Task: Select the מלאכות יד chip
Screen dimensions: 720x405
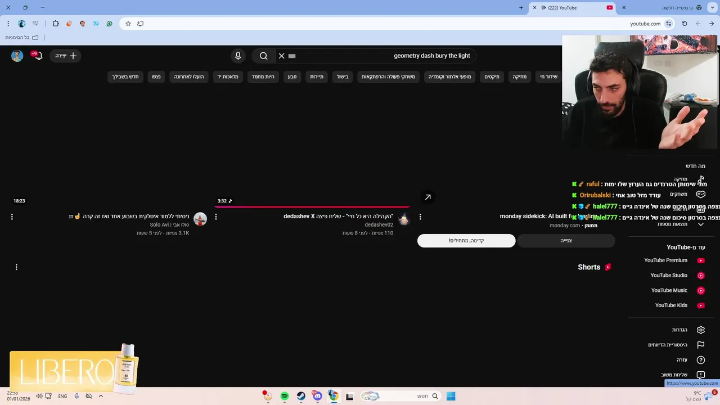Action: 228,76
